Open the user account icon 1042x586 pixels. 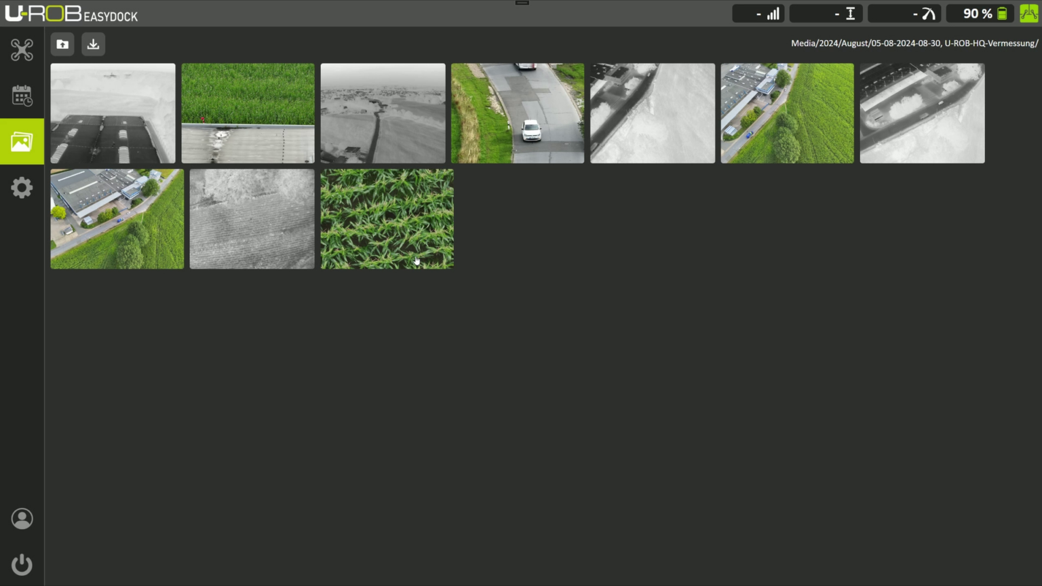point(22,519)
